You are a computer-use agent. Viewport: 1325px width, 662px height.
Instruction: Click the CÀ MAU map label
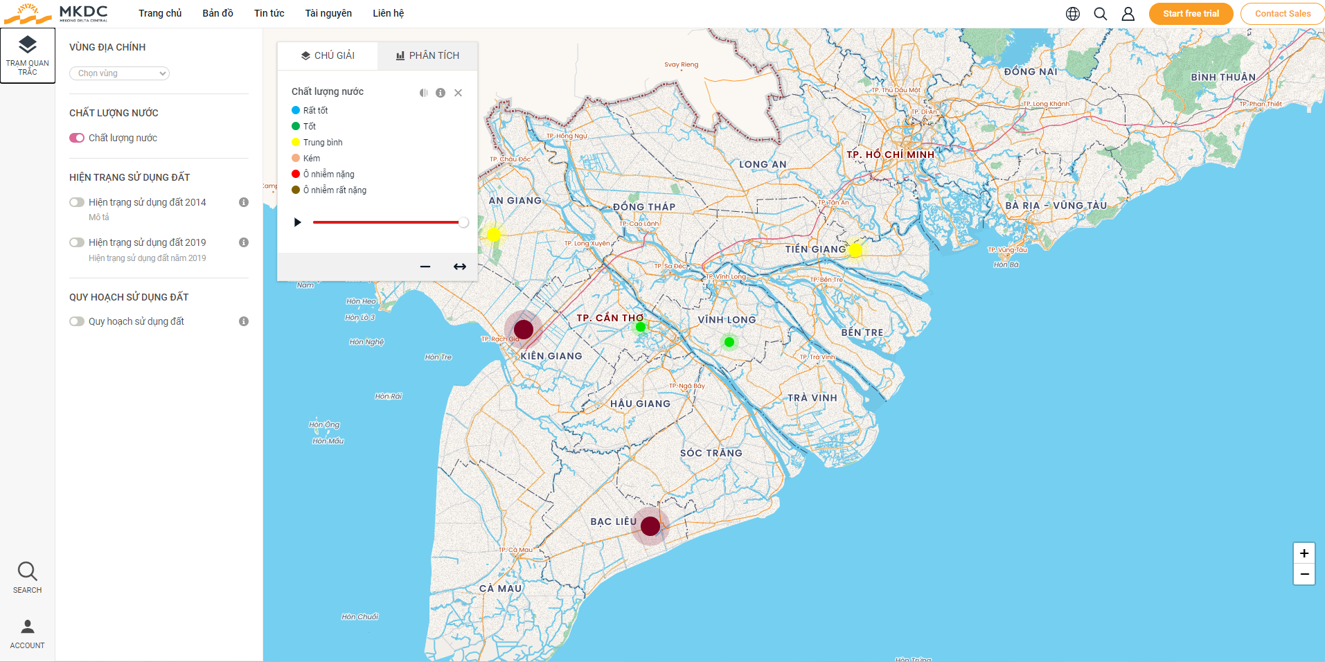coord(501,589)
